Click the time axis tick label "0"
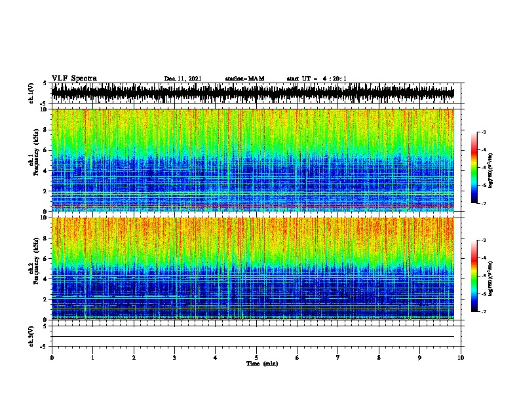 tap(52, 358)
